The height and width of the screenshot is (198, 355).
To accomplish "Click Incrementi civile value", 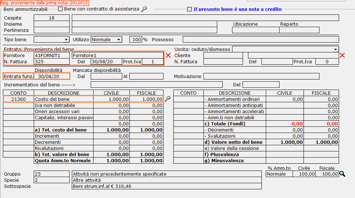I will (111, 136).
